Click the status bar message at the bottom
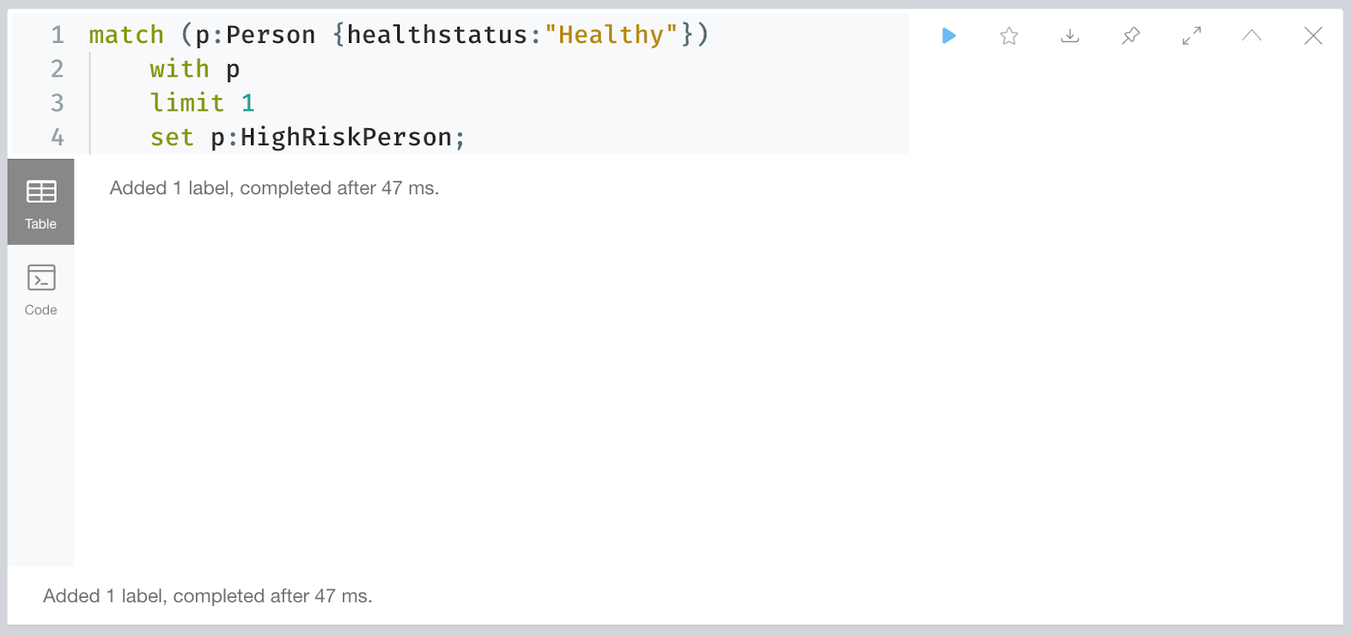The height and width of the screenshot is (635, 1352). pos(208,596)
